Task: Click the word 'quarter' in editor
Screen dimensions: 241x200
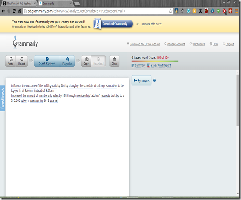Action: (x=54, y=100)
